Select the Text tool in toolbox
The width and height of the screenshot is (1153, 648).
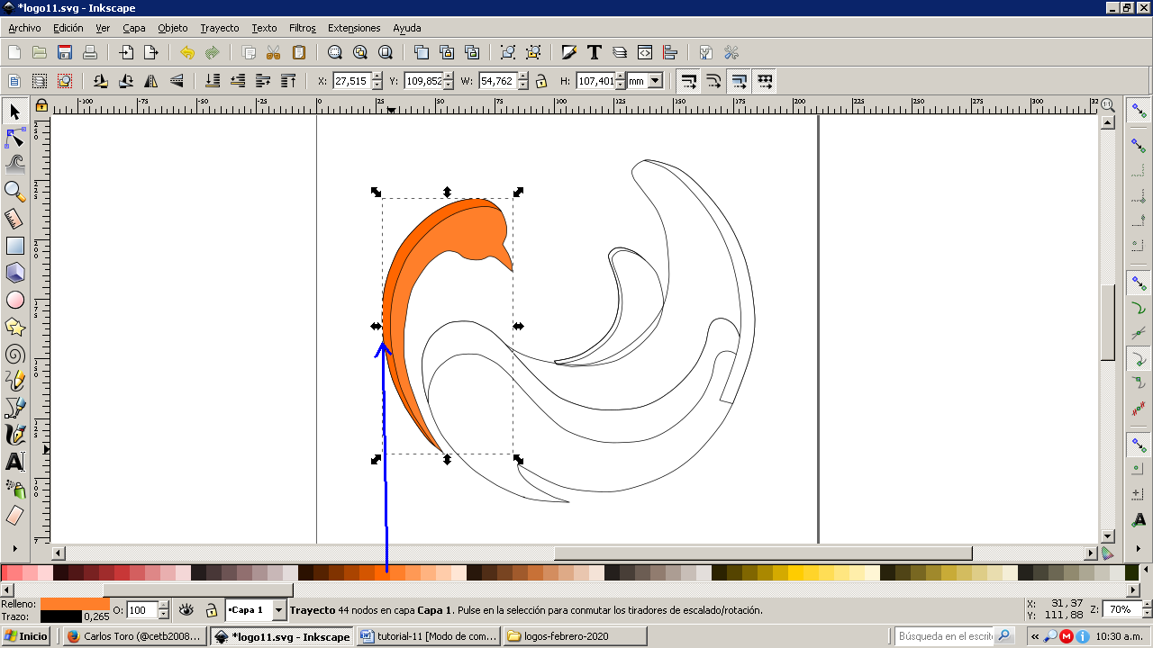[x=14, y=462]
